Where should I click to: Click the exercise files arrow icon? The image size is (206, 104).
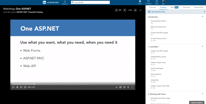point(204,12)
